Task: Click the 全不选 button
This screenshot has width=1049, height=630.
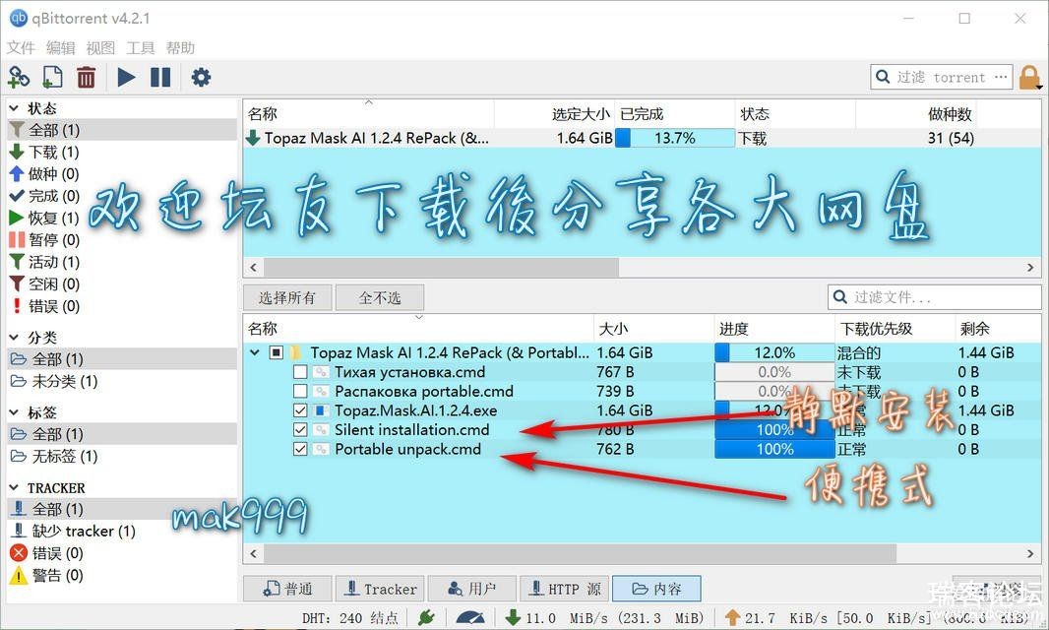Action: tap(379, 298)
